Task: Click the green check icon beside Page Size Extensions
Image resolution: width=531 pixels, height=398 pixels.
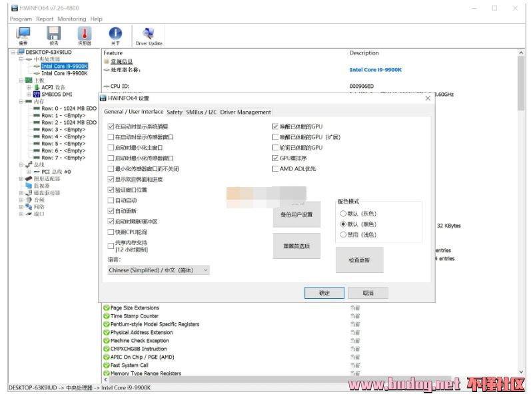Action: pyautogui.click(x=107, y=308)
